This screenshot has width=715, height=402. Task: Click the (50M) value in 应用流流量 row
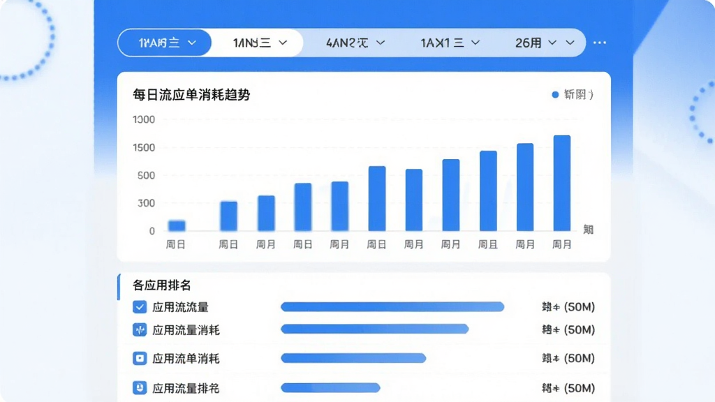(580, 307)
